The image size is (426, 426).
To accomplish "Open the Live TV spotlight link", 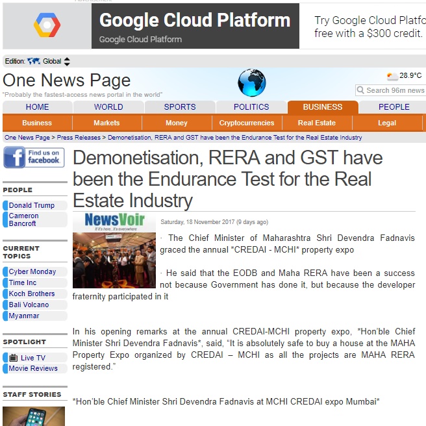I will pos(33,358).
